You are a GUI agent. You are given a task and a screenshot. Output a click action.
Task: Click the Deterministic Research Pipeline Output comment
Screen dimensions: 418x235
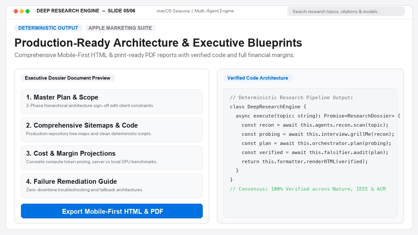point(292,98)
